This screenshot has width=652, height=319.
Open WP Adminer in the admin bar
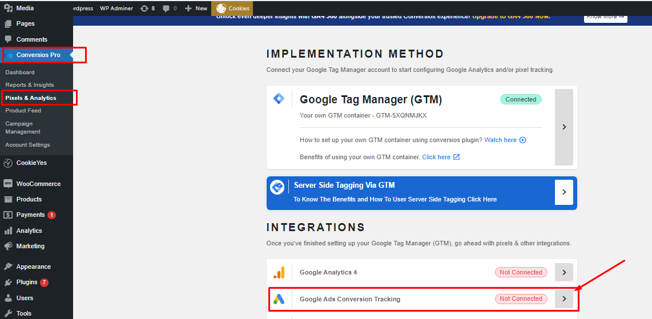pos(116,9)
